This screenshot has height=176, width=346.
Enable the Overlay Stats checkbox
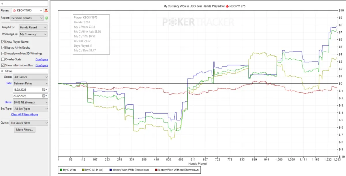click(x=3, y=60)
